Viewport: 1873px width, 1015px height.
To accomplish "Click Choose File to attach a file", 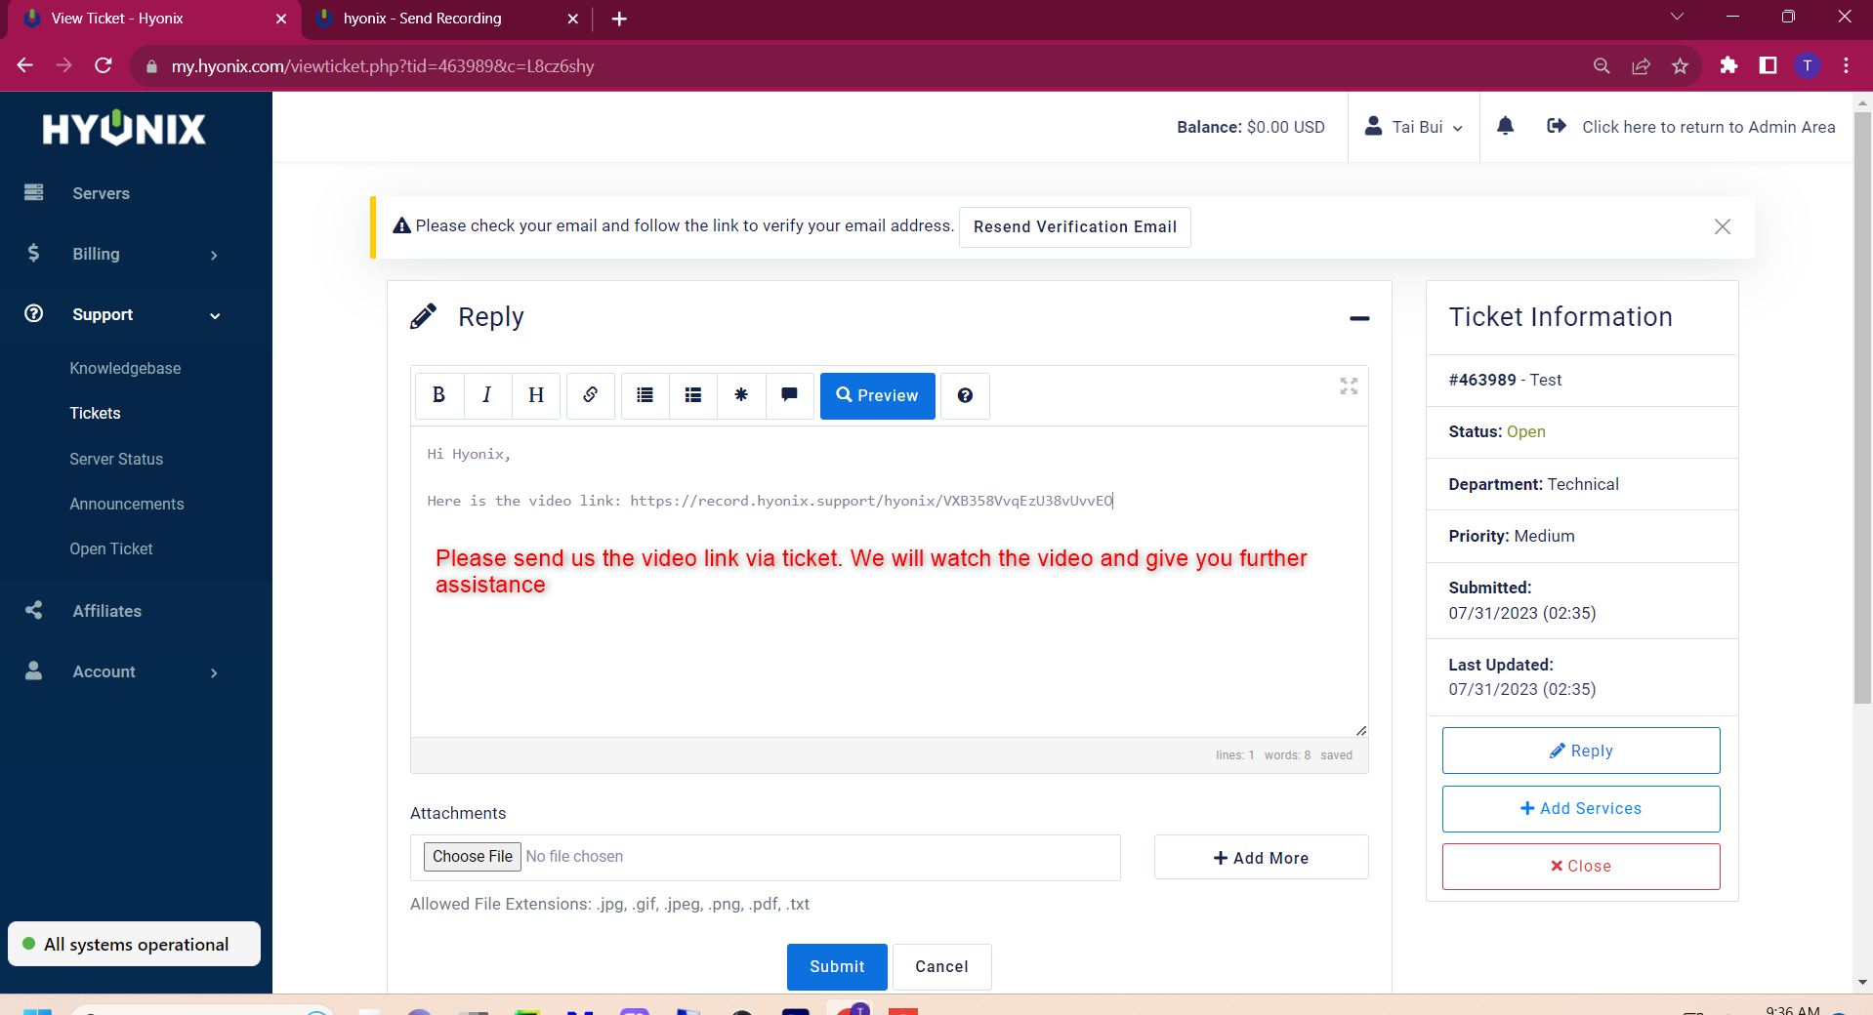I will 473,856.
